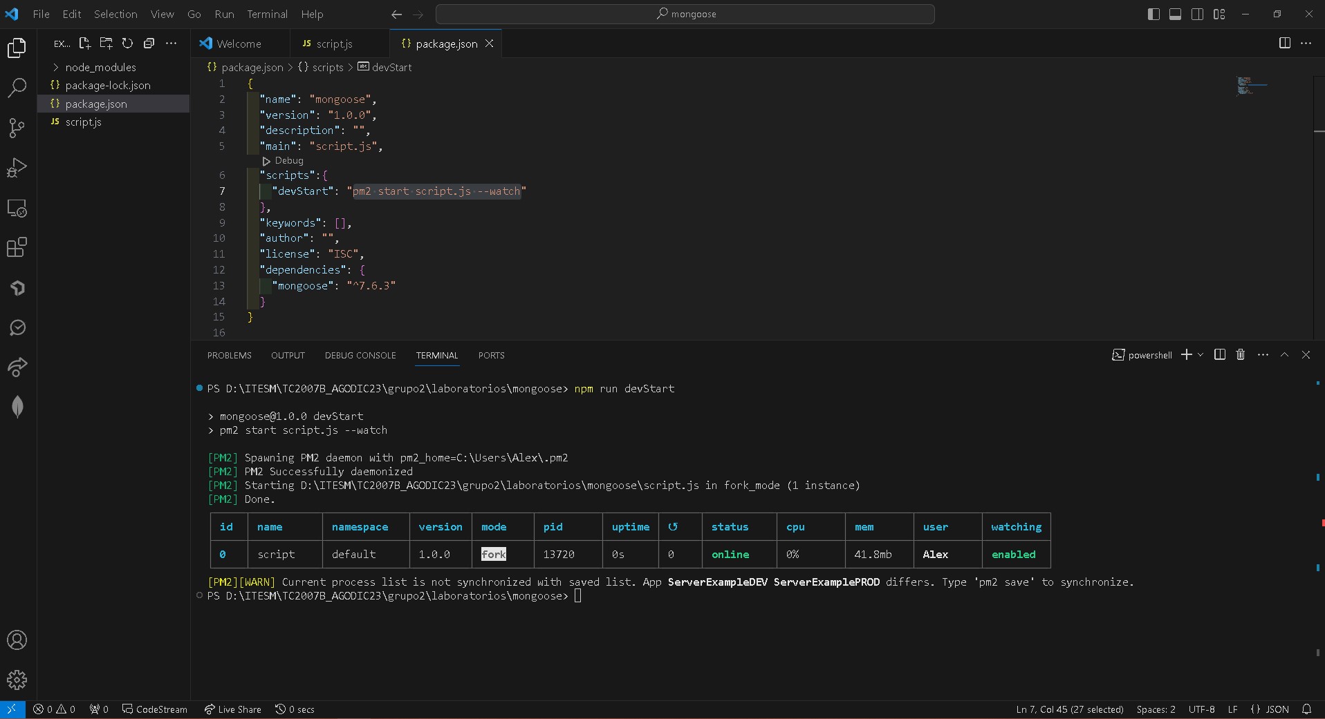Switch to the OUTPUT panel tab
Viewport: 1325px width, 719px height.
point(288,355)
